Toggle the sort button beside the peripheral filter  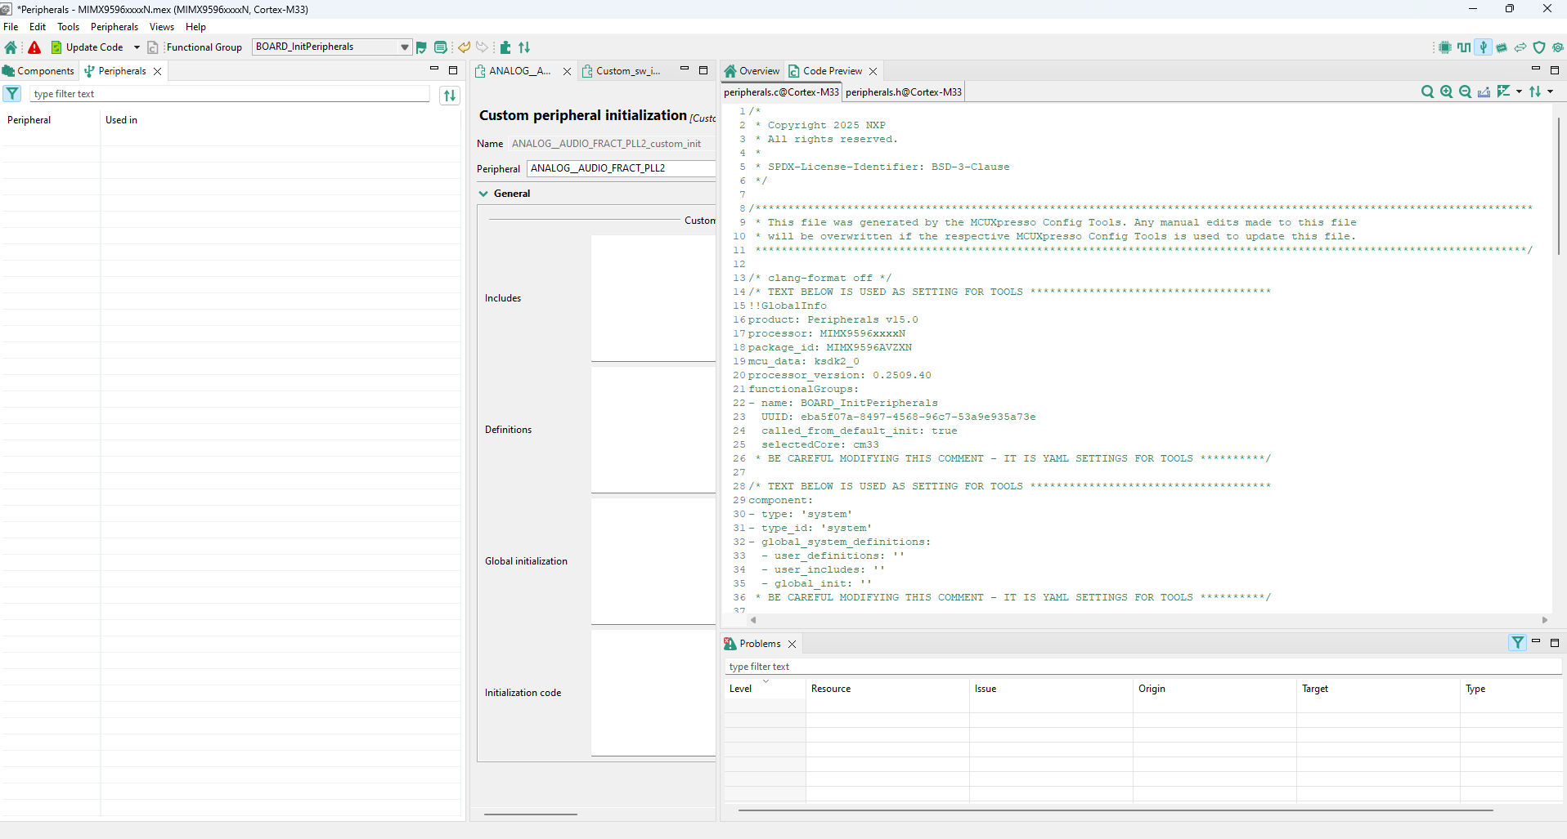coord(450,96)
